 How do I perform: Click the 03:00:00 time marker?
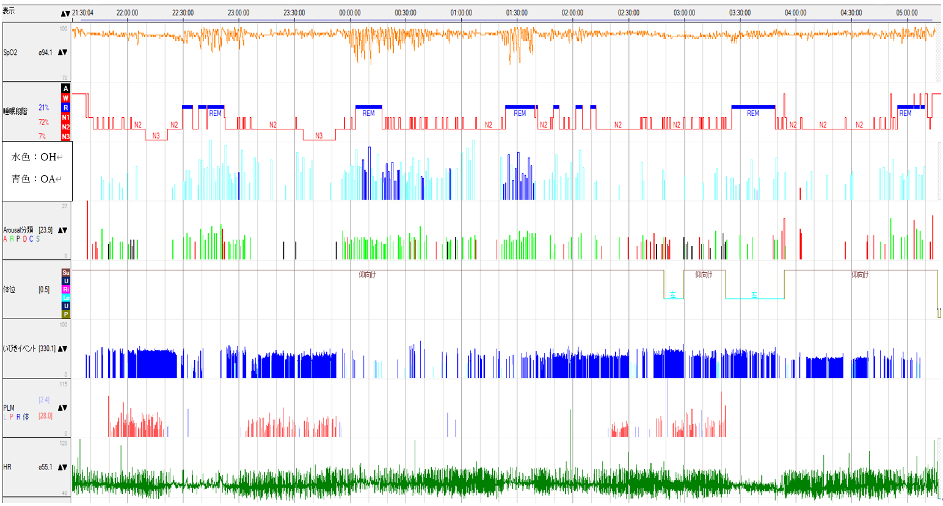point(684,13)
